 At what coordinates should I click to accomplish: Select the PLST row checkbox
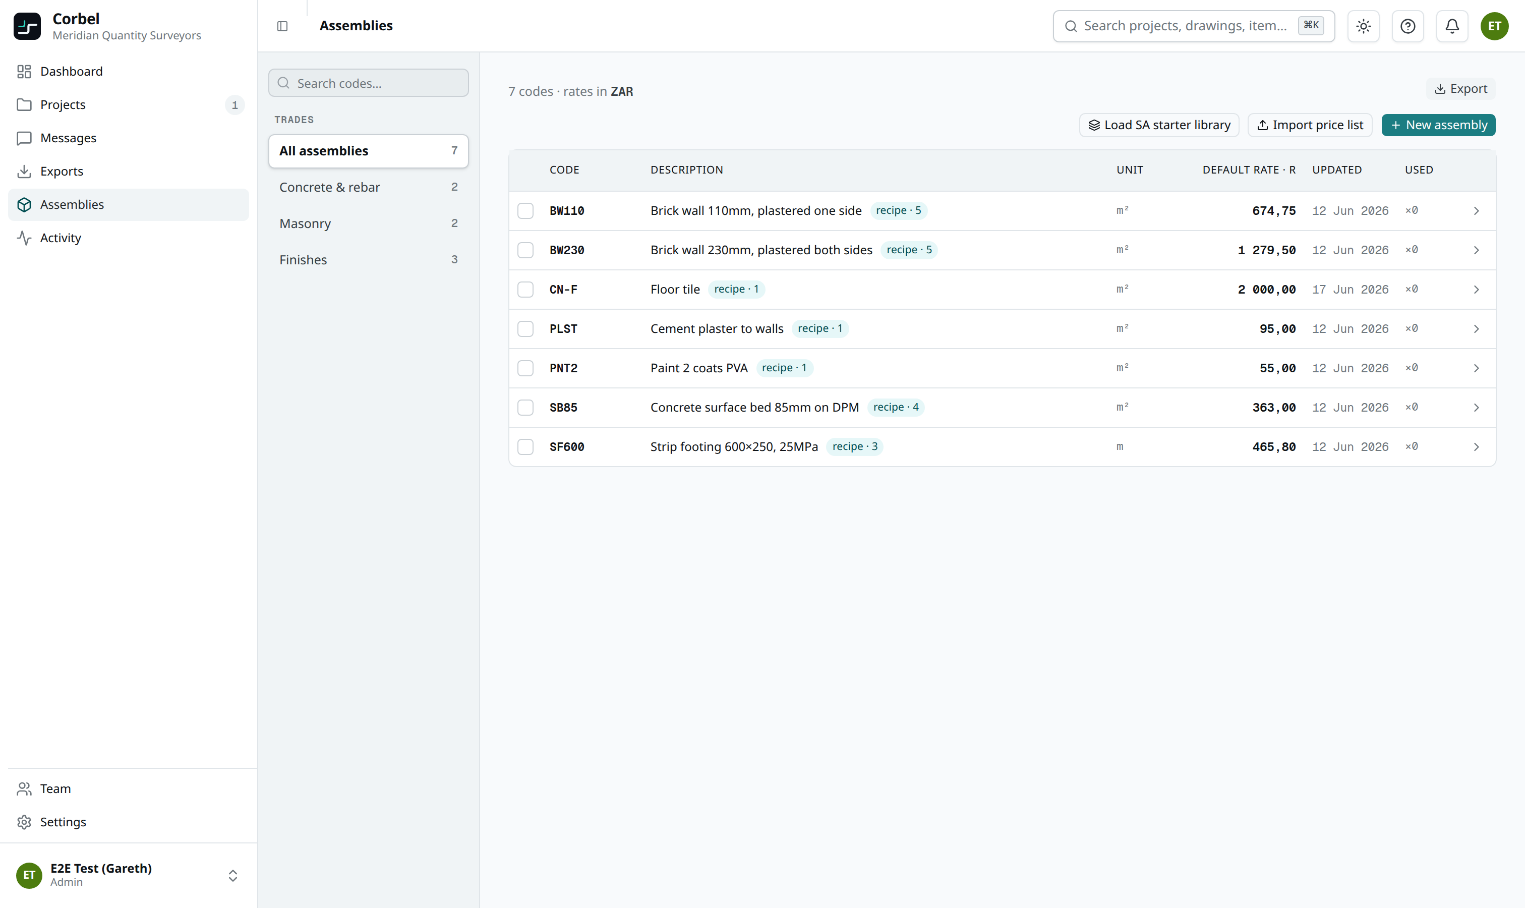pos(525,329)
